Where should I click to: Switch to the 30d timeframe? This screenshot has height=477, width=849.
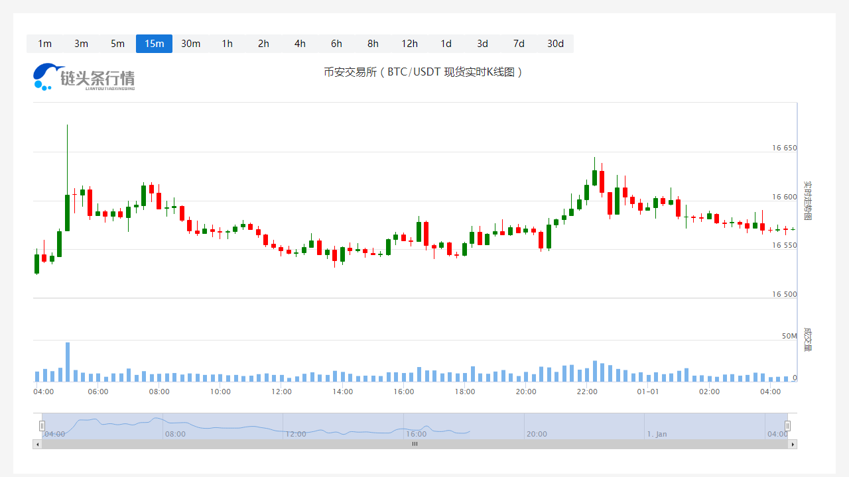[555, 44]
